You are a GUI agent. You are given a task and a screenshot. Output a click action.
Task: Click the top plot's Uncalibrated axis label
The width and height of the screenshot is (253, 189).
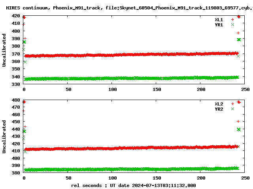[4, 50]
